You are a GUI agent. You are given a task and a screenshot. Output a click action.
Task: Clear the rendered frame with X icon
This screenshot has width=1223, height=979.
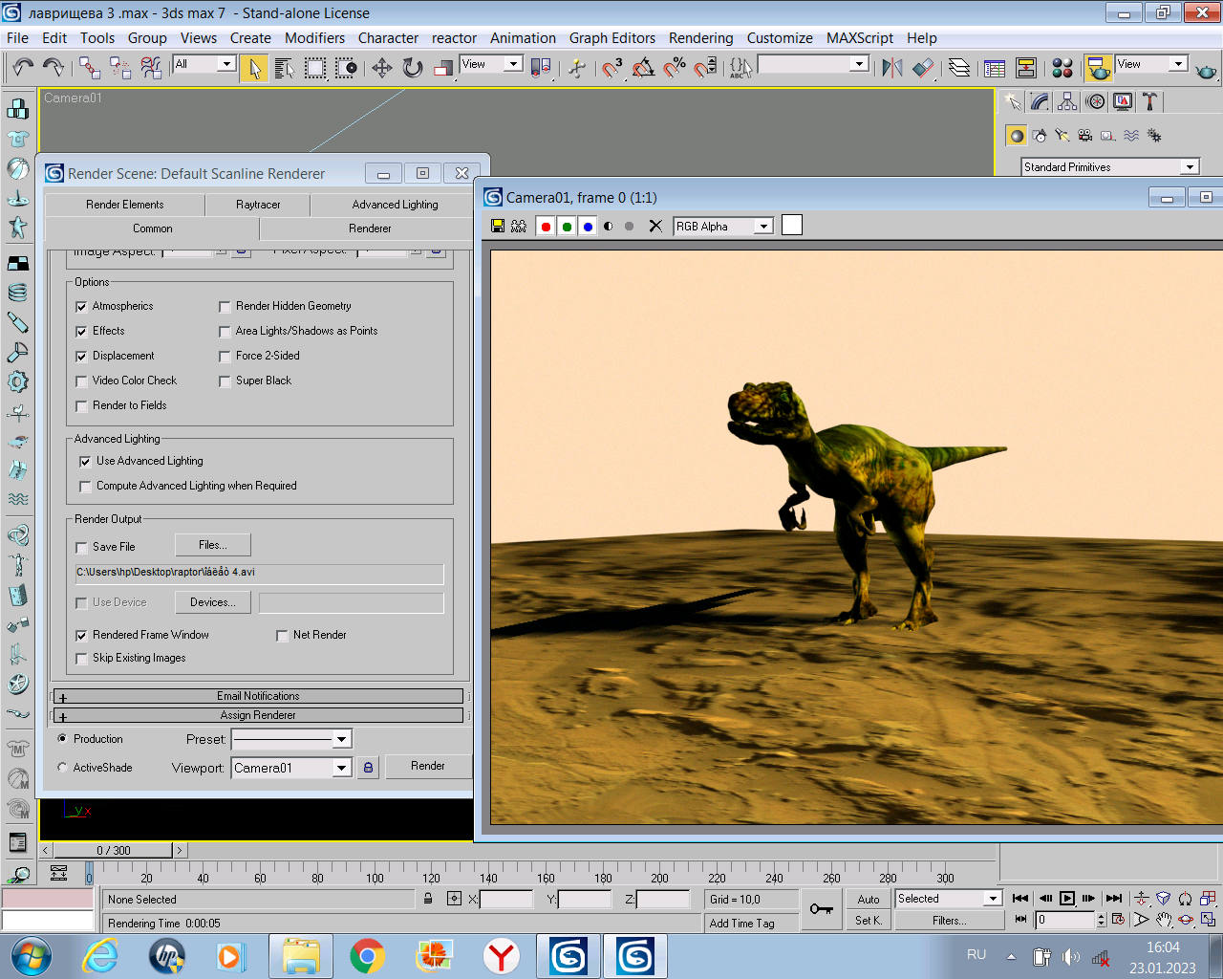tap(655, 227)
